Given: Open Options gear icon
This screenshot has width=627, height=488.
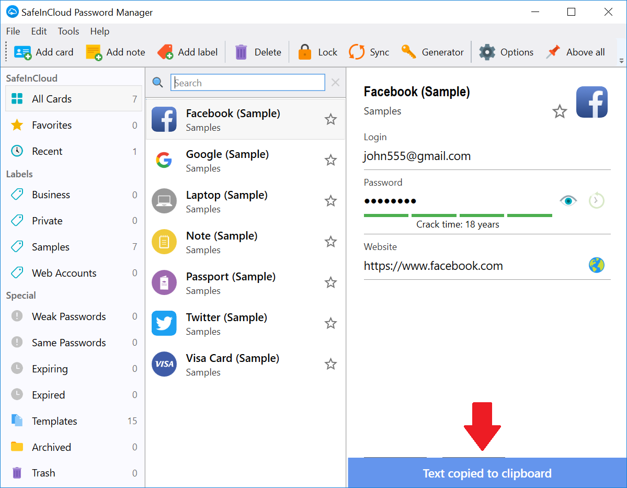Looking at the screenshot, I should (487, 52).
